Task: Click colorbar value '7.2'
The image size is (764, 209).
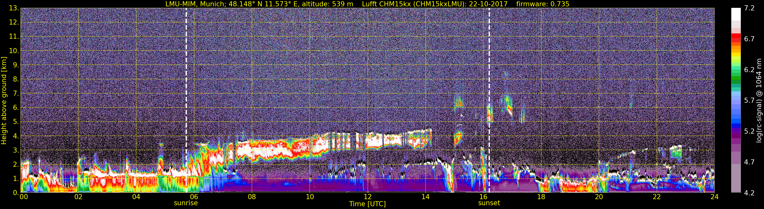Action: 749,8
